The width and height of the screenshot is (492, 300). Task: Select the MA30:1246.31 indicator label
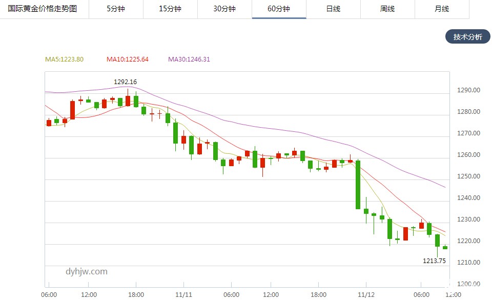[189, 59]
